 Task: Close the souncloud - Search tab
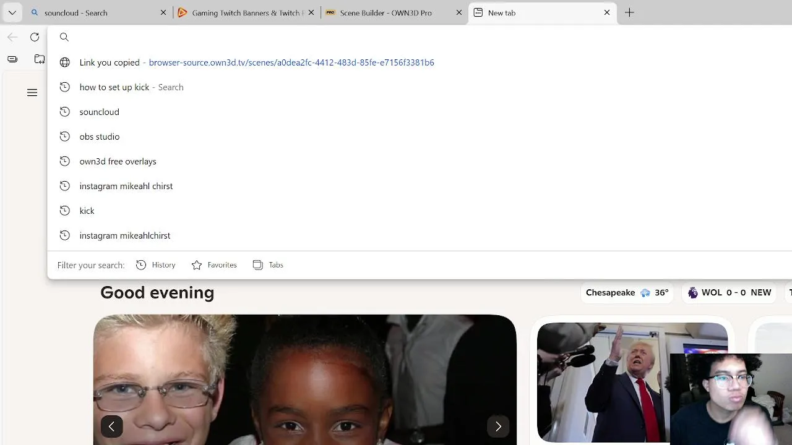pyautogui.click(x=163, y=12)
